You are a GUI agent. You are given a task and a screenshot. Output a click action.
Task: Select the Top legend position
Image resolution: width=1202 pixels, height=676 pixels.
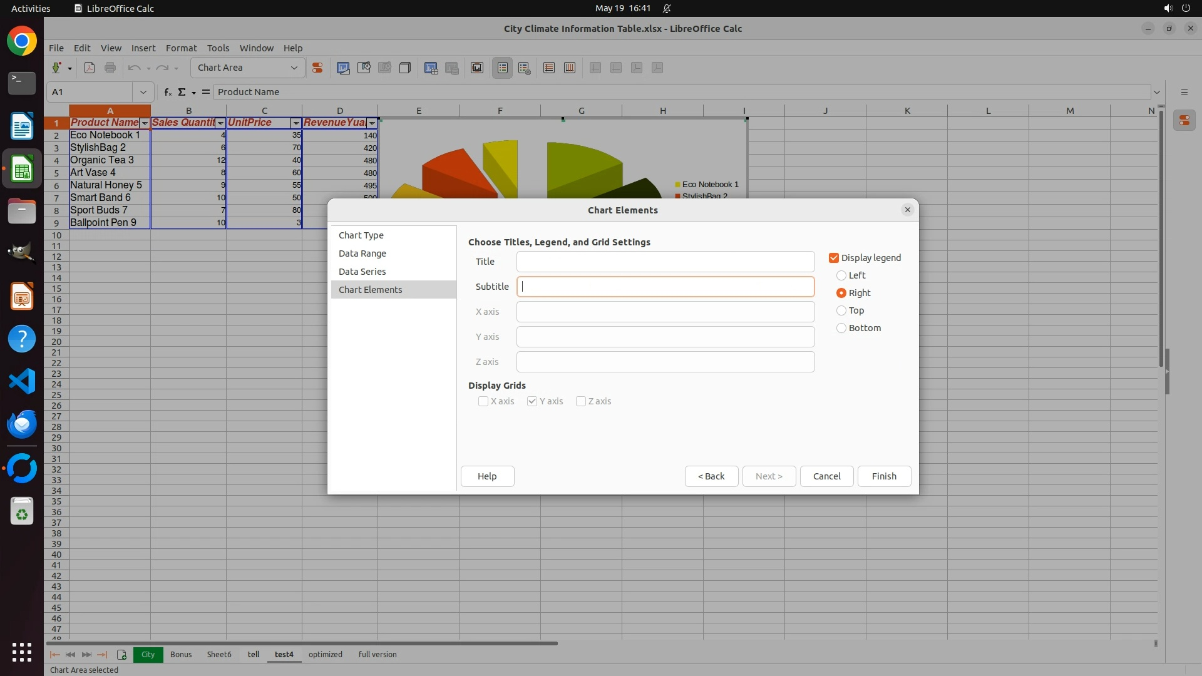point(841,310)
